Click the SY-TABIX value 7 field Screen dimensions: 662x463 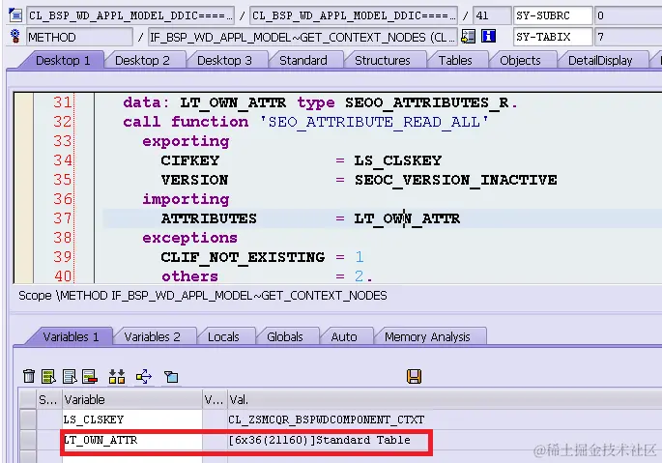(628, 37)
